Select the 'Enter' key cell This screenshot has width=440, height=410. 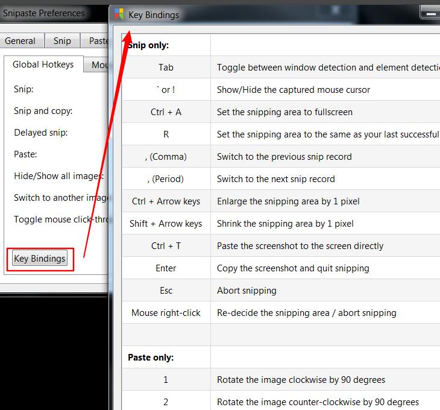coord(166,268)
